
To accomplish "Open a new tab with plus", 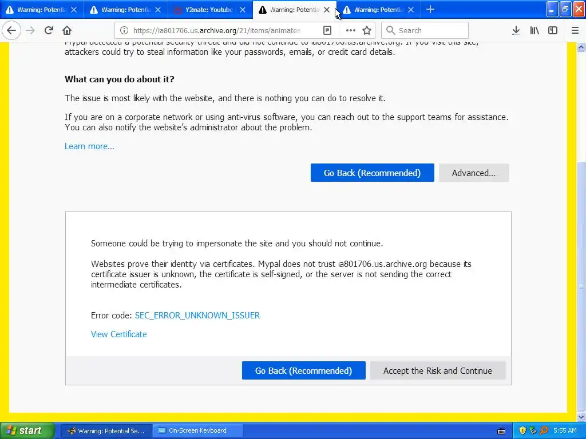I will (430, 9).
